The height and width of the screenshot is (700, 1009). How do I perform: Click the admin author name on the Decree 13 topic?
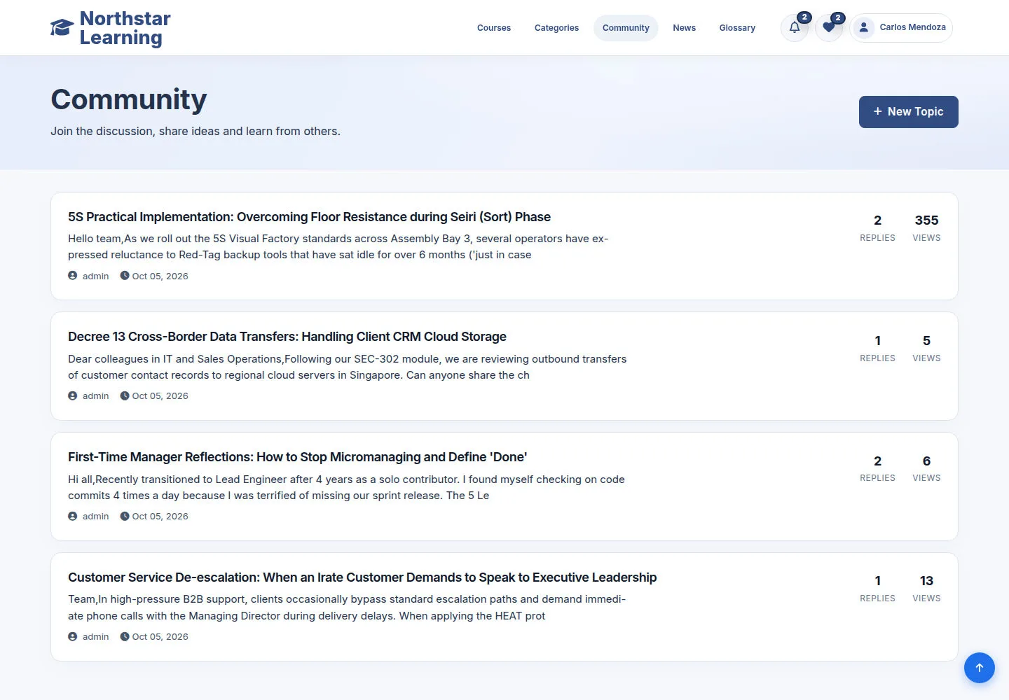click(95, 395)
